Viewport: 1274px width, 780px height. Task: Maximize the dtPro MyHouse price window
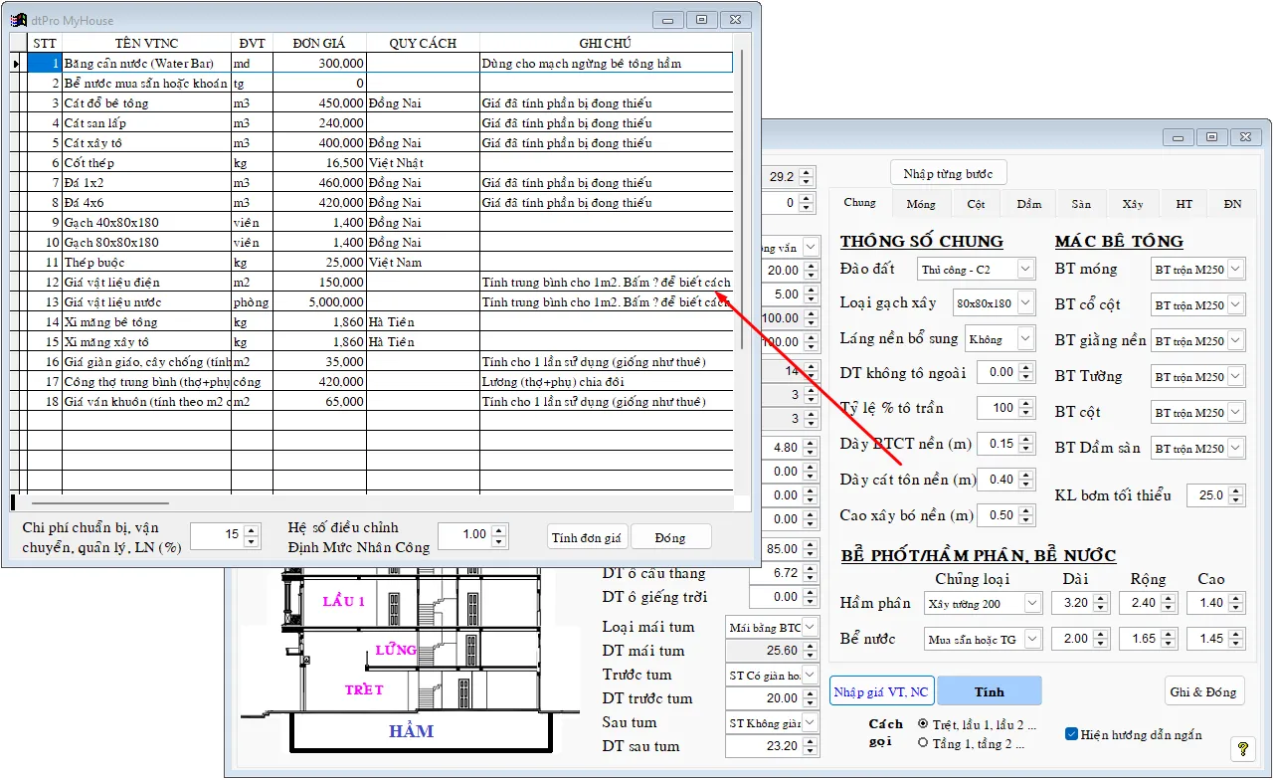click(x=702, y=19)
